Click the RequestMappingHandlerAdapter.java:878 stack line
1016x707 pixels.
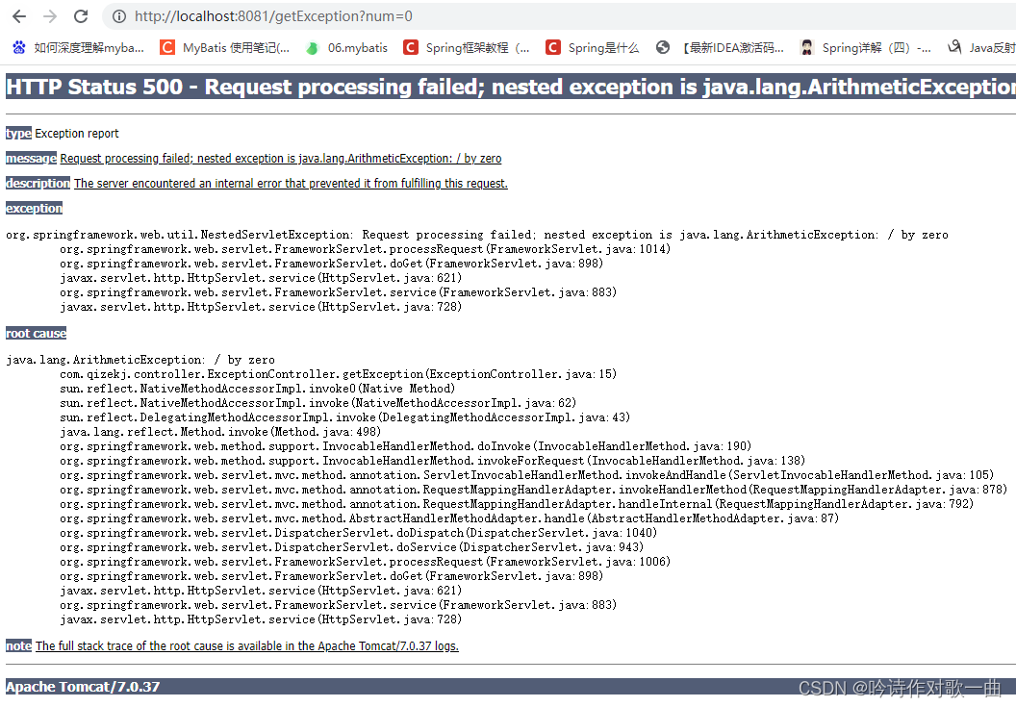[x=534, y=490]
